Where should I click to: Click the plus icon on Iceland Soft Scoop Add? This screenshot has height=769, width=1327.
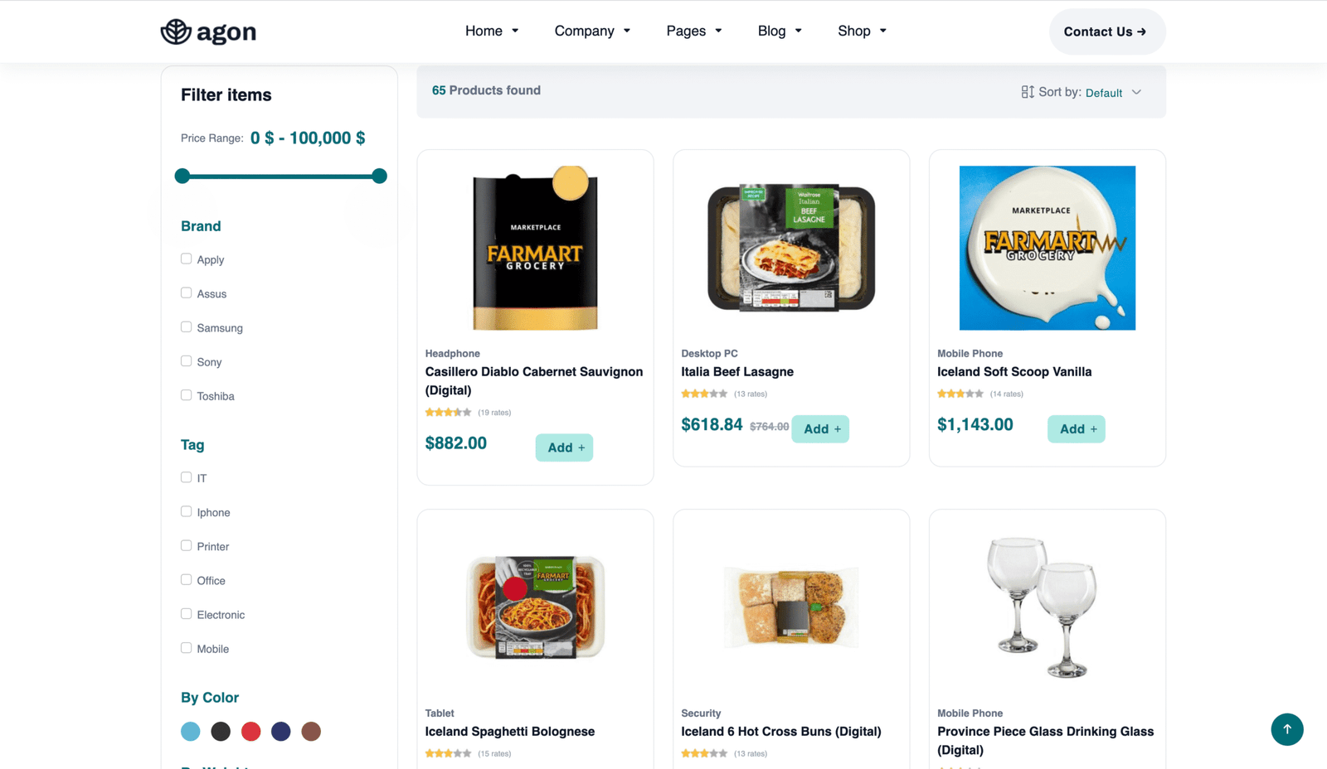click(x=1093, y=429)
